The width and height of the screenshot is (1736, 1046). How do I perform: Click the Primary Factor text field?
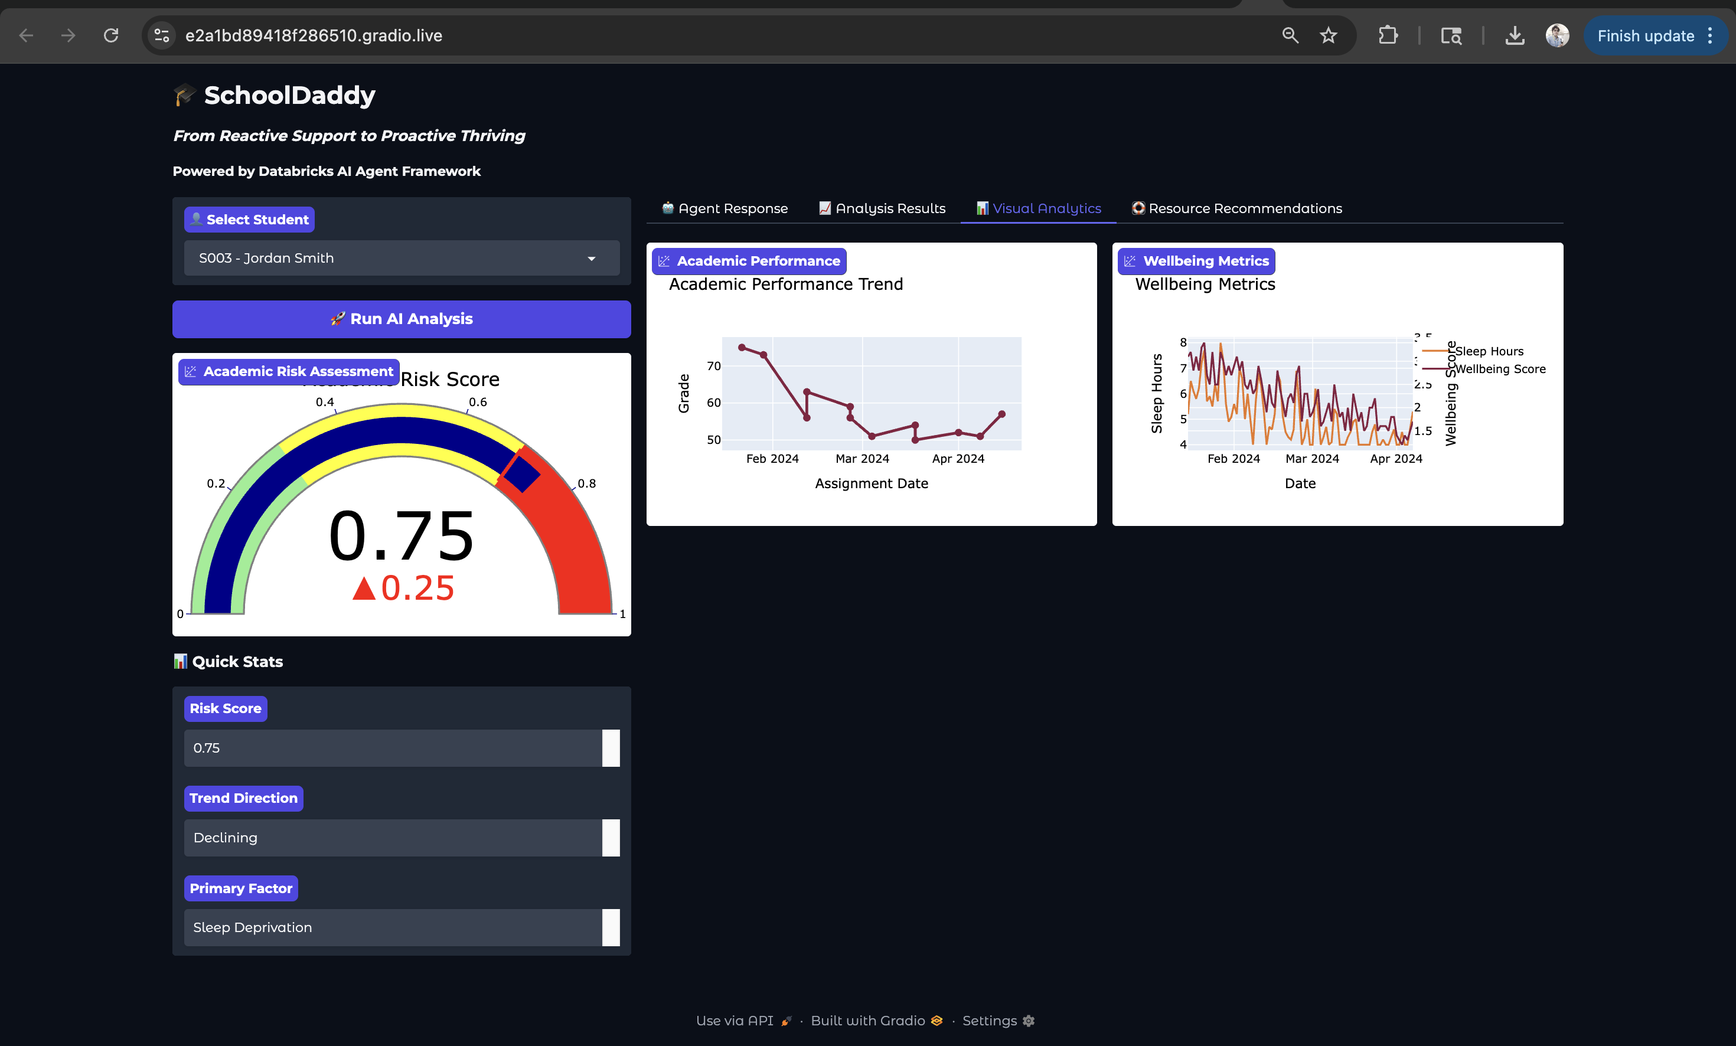click(x=393, y=928)
